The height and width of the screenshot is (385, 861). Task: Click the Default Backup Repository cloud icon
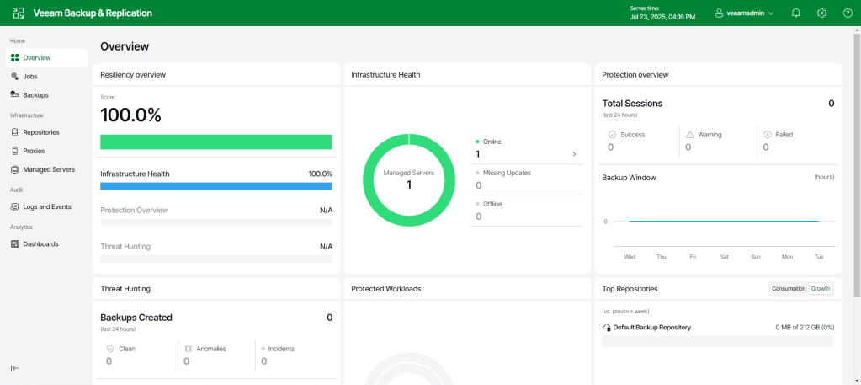pos(607,327)
